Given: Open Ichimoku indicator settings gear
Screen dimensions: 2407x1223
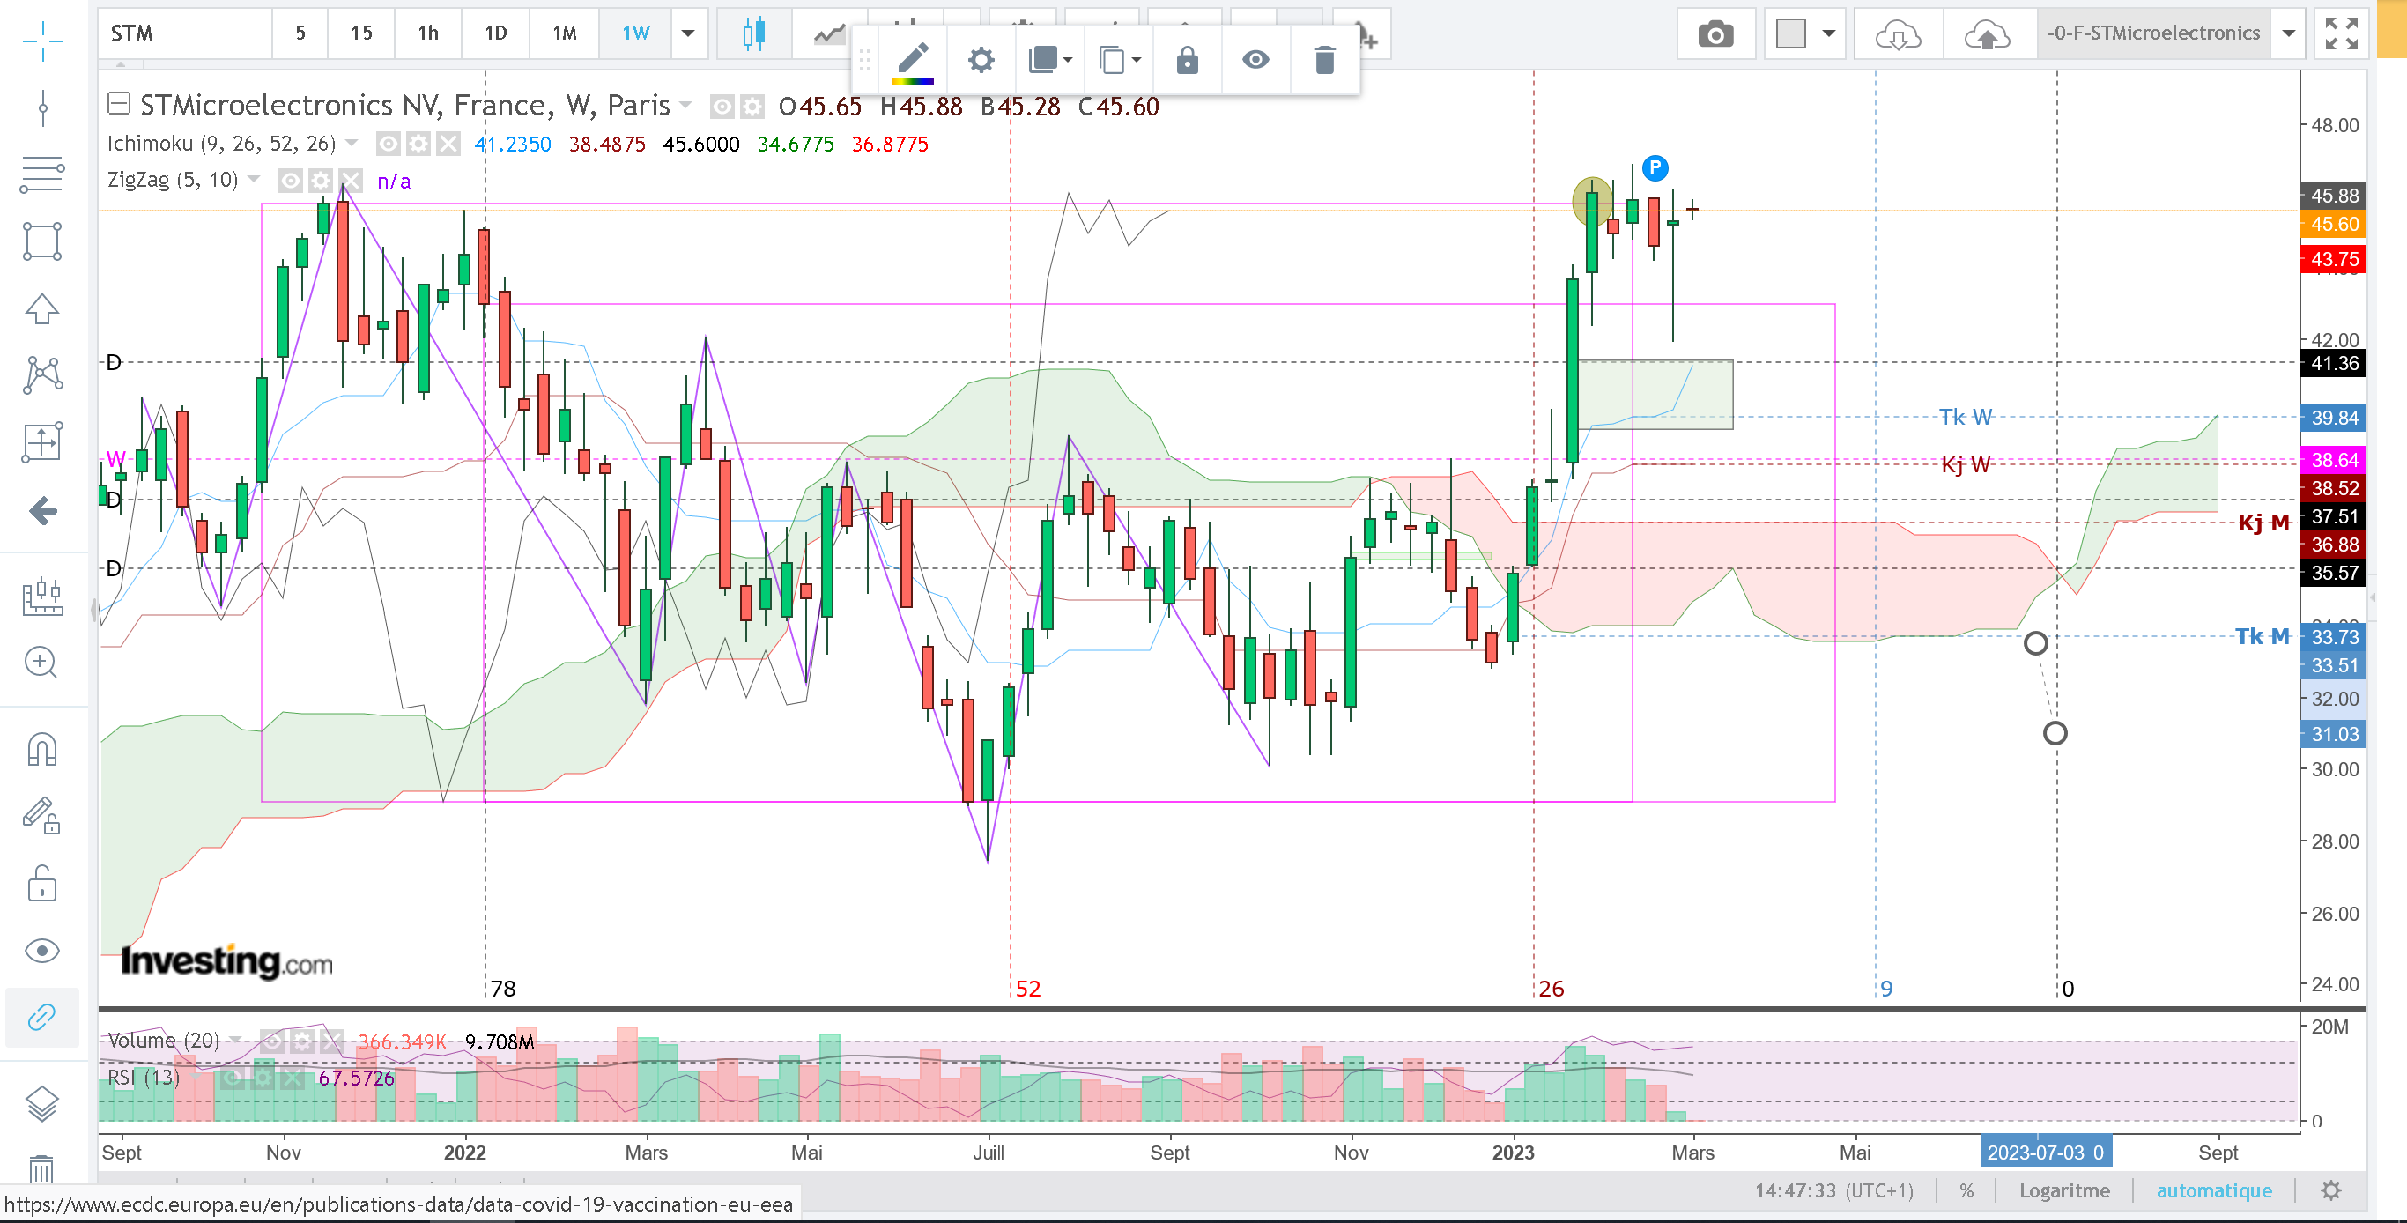Looking at the screenshot, I should click(x=418, y=144).
